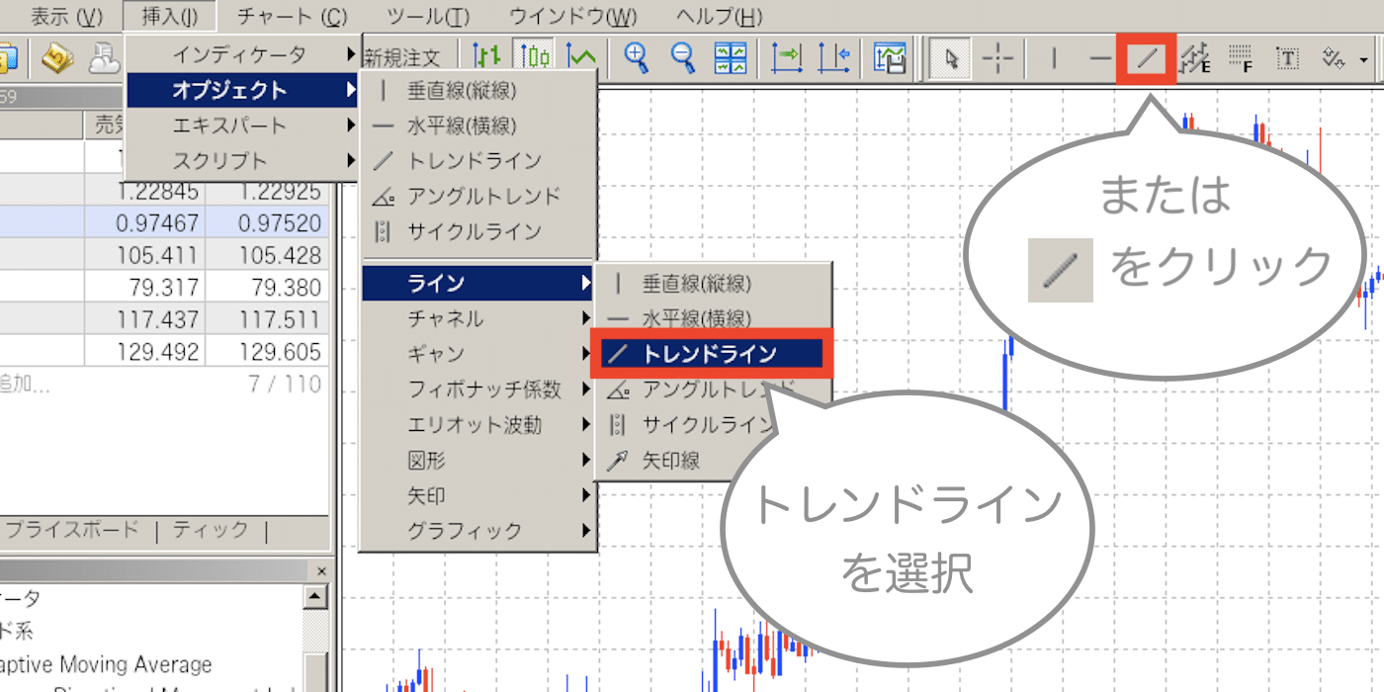Select the equidistant channel tool
1384x692 pixels.
[1195, 59]
